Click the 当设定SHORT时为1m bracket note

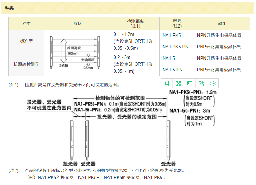[x=200, y=121]
